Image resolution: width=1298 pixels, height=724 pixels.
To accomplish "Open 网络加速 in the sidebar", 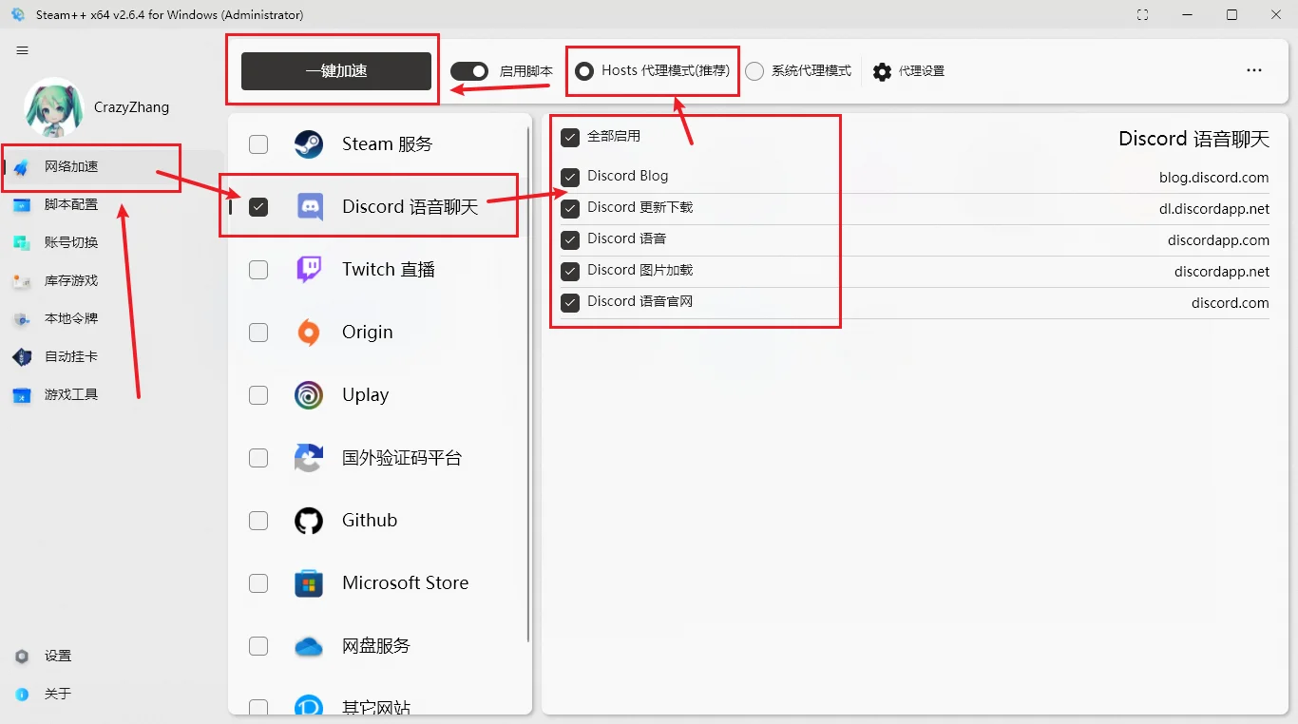I will pos(112,167).
